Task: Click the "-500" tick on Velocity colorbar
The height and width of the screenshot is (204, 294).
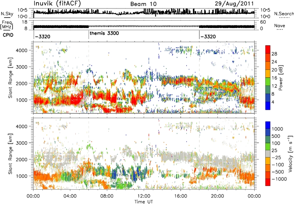Action: pos(278,172)
